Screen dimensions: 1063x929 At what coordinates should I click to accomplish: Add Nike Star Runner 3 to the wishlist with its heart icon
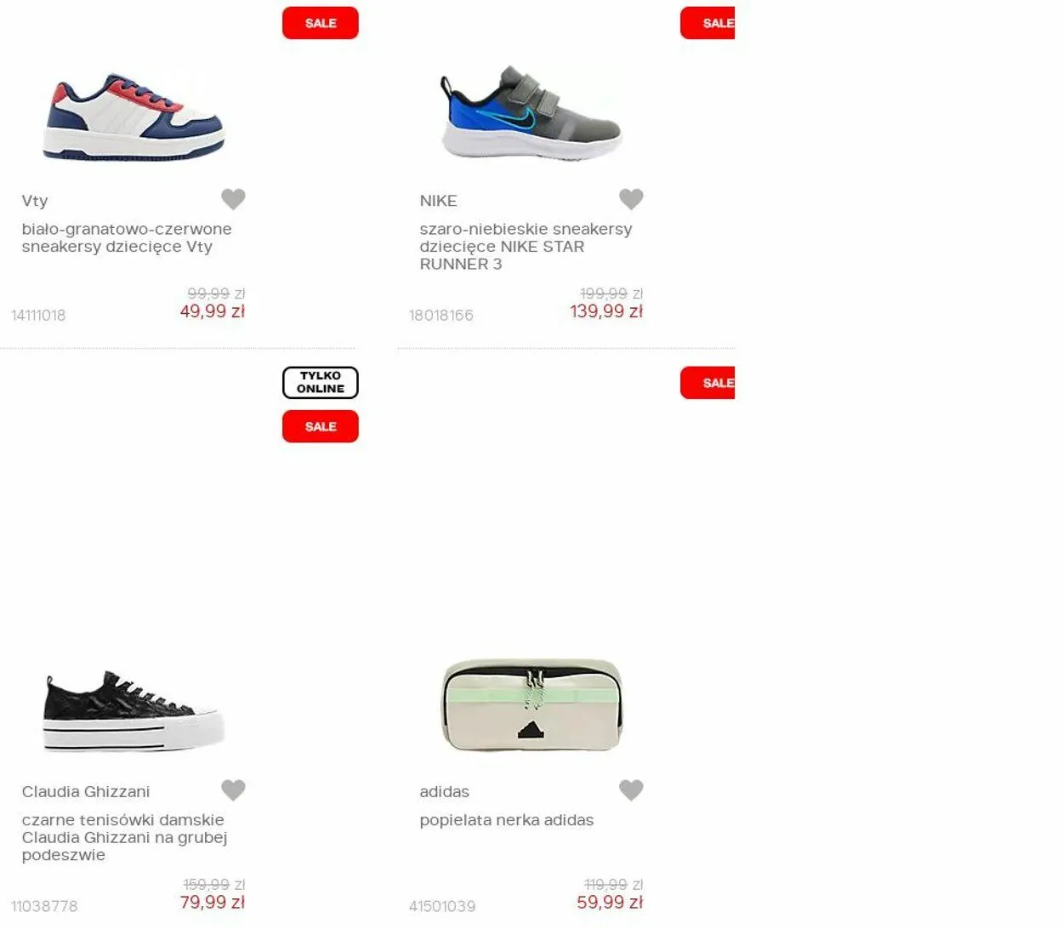coord(631,199)
